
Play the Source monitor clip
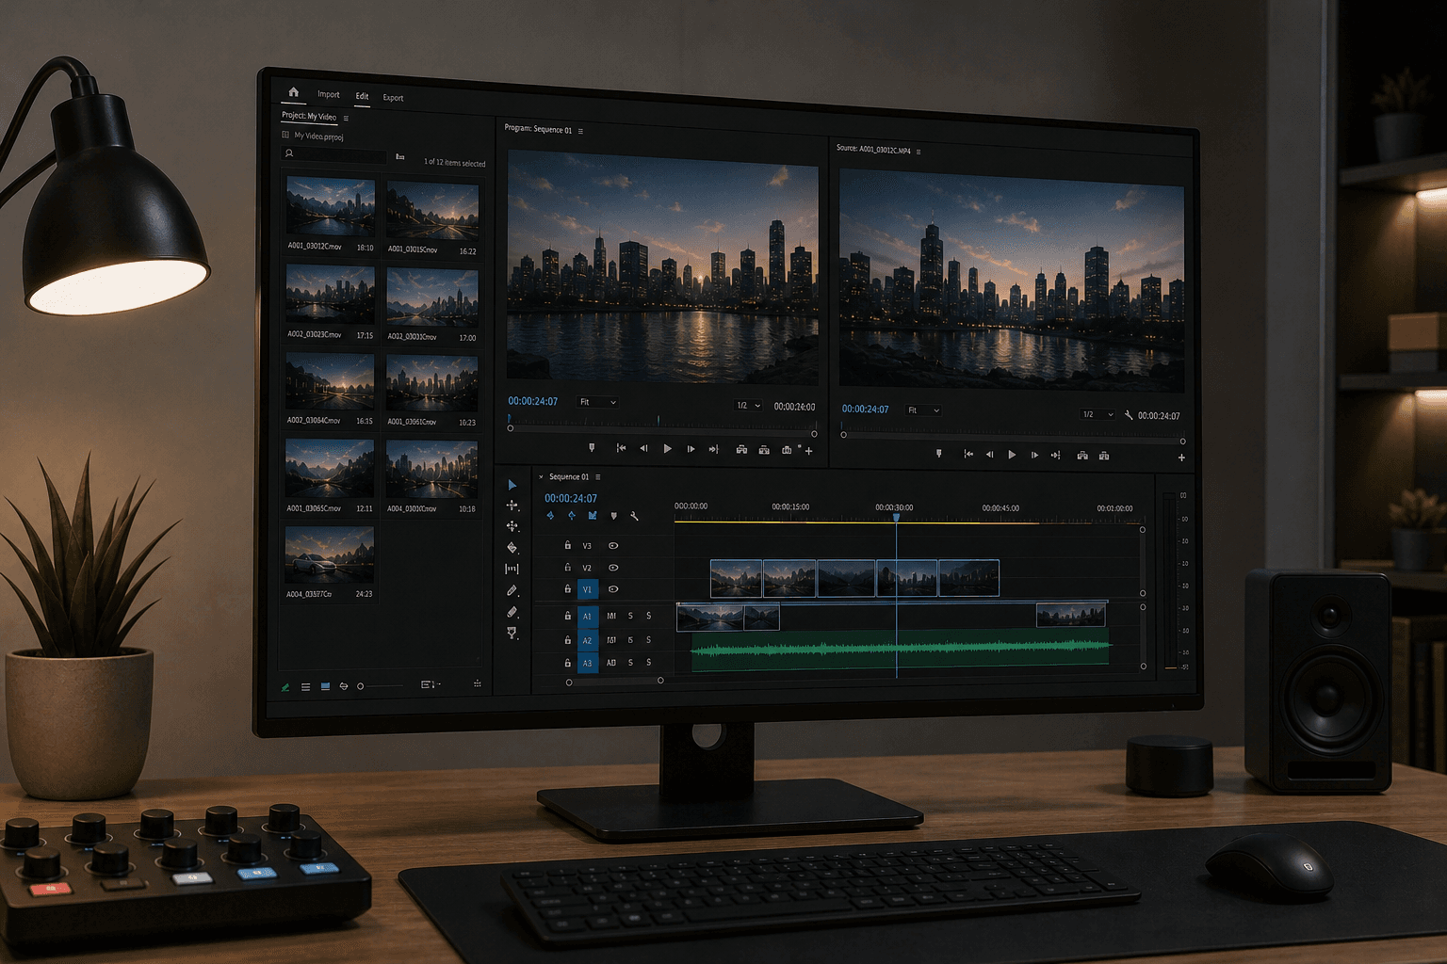point(1012,455)
